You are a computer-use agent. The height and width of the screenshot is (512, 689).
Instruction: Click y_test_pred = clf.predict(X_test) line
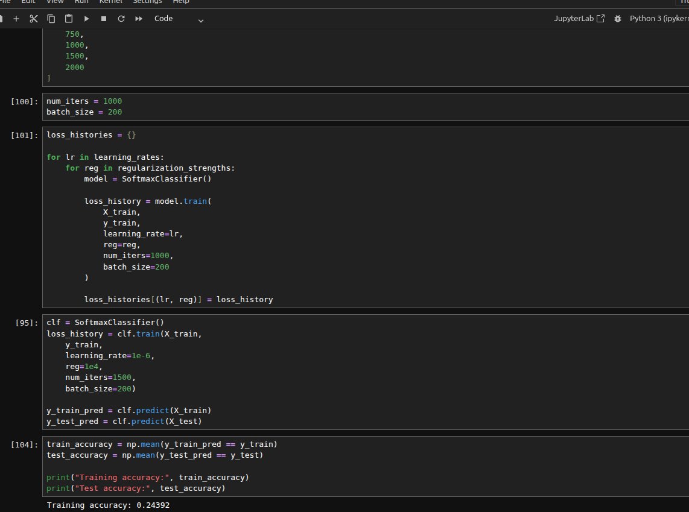[x=124, y=422]
